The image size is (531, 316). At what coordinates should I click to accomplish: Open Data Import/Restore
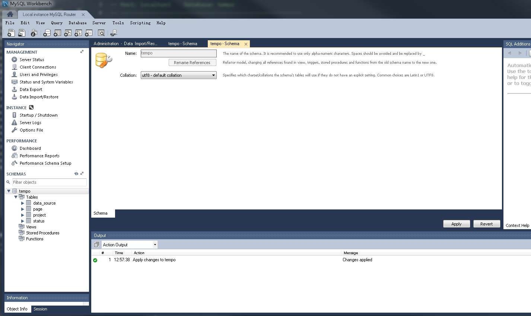[39, 97]
